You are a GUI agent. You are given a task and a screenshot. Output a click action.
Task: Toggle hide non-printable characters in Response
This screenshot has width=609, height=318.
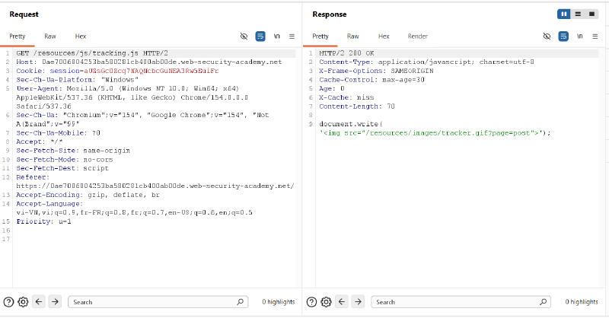pos(547,36)
